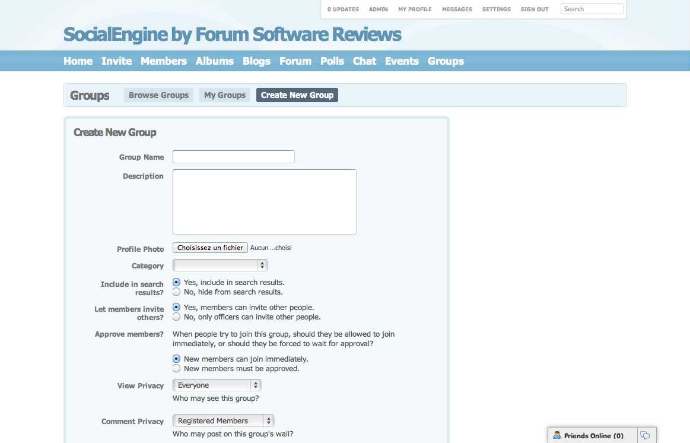690x443 pixels.
Task: Open the Friends Online (0) panel
Action: 593,435
